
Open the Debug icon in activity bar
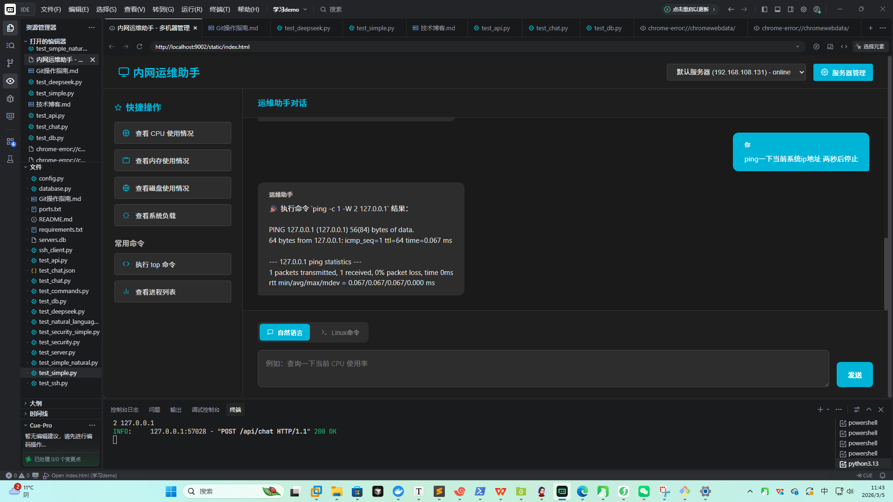pos(10,99)
